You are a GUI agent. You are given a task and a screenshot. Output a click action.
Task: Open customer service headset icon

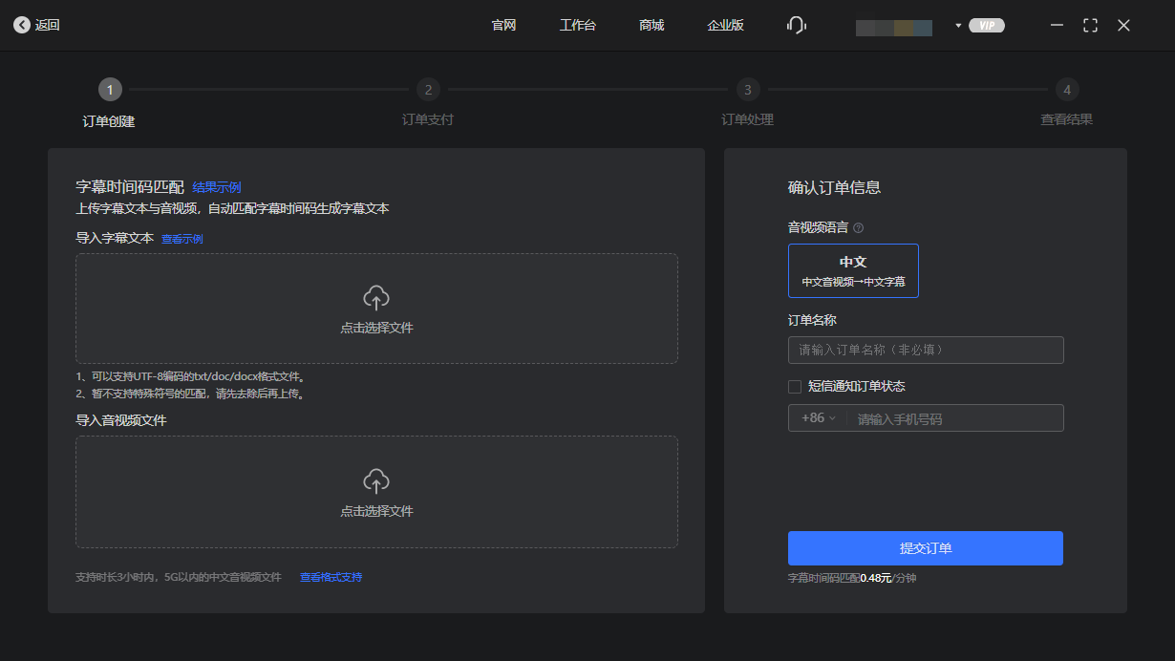click(x=797, y=26)
